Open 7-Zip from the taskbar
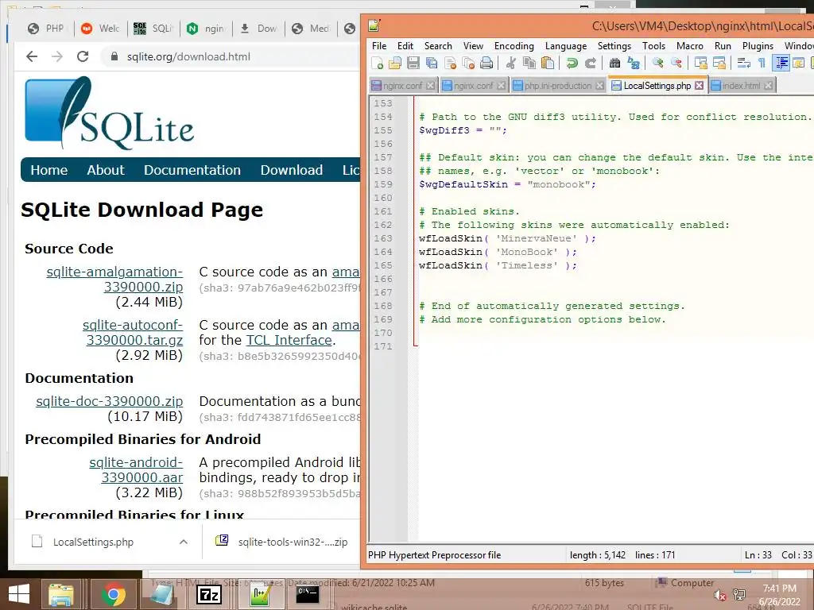This screenshot has width=814, height=610. 209,594
